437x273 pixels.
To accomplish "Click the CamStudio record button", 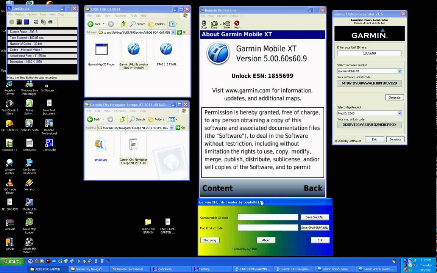I will 12,22.
